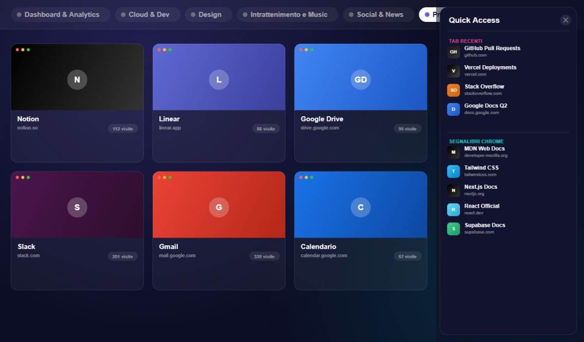Click the slack.com URL text
This screenshot has height=342, width=584.
coord(29,255)
